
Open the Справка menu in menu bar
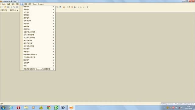(x=41, y=4)
